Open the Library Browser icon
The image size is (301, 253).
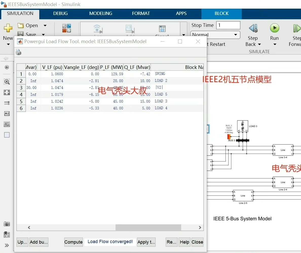(66, 28)
